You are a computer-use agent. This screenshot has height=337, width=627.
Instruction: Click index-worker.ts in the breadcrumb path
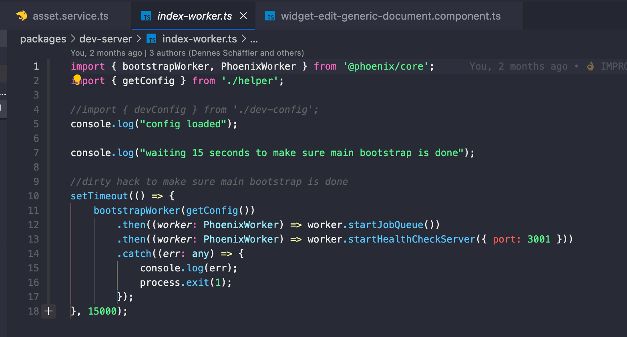click(x=199, y=39)
